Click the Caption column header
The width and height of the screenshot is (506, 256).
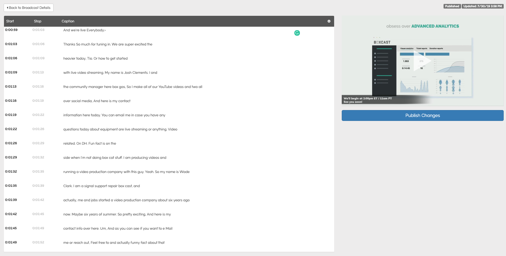coord(68,21)
